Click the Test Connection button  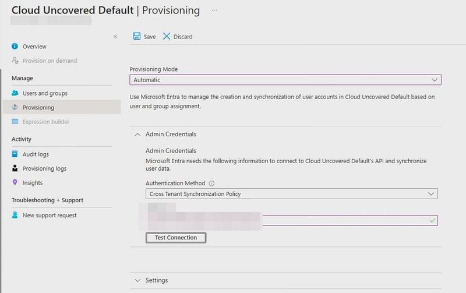(x=176, y=238)
